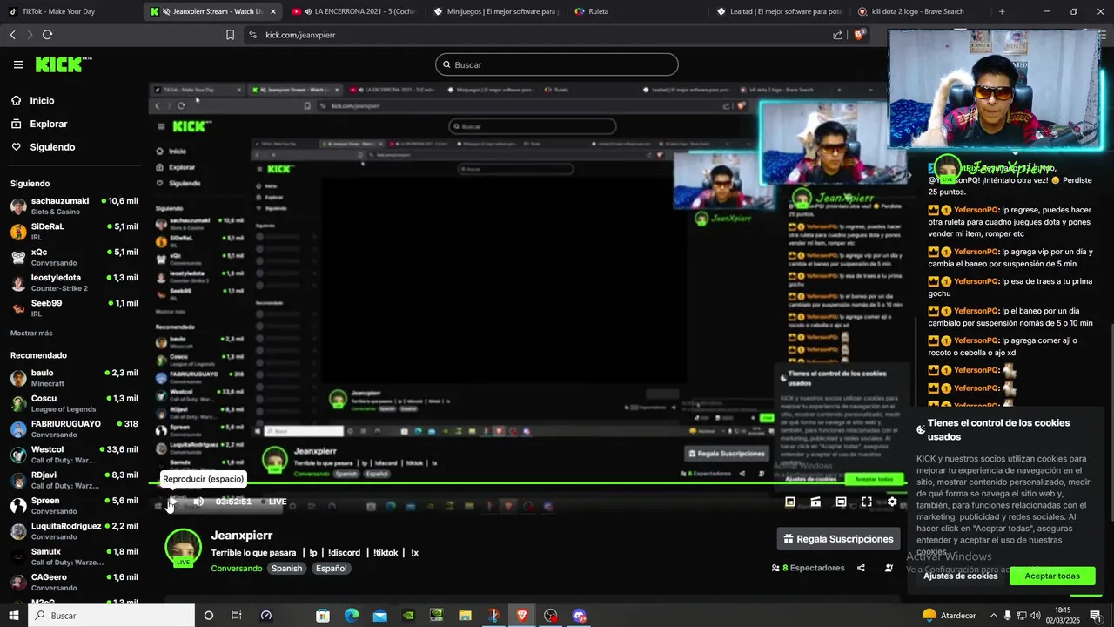Open baulo Minecraft channel
The image size is (1114, 627).
click(74, 378)
